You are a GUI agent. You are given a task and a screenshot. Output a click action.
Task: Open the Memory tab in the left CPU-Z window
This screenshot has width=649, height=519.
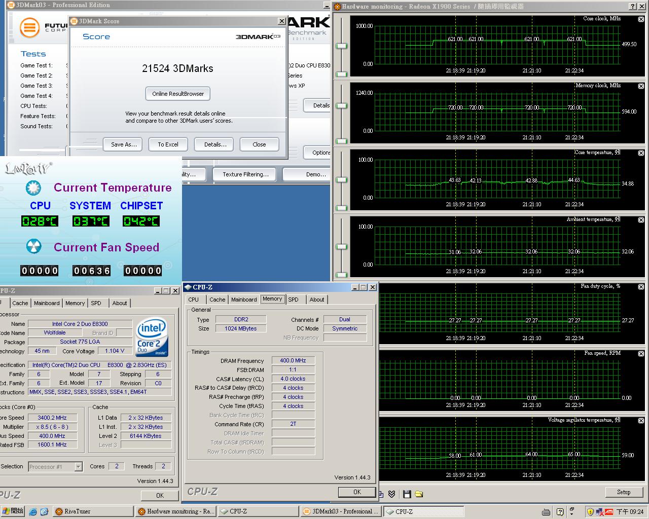point(75,303)
